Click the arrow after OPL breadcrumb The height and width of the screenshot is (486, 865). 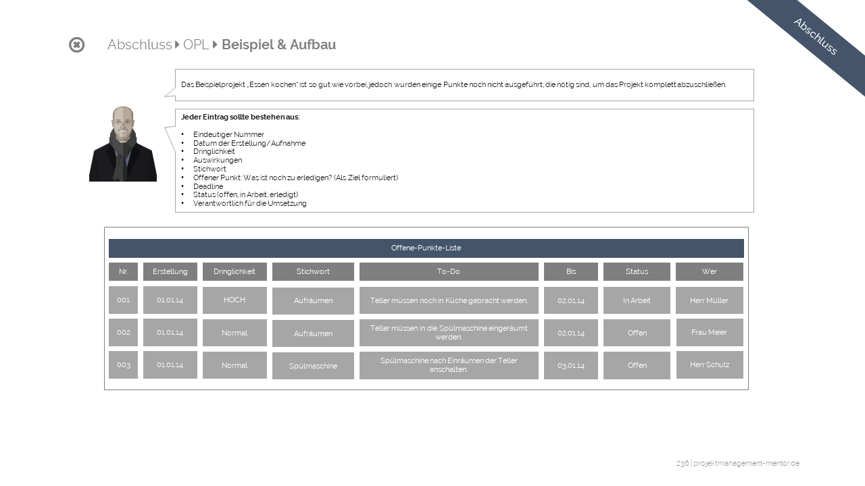pos(216,45)
